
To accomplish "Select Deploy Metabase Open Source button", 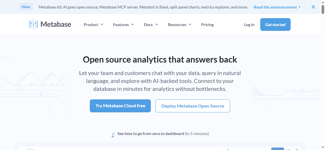I will click(x=193, y=106).
